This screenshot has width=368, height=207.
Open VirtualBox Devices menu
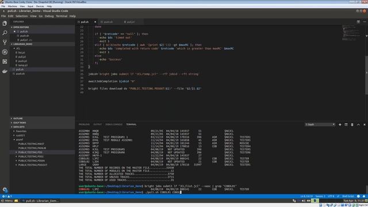pyautogui.click(x=40, y=6)
